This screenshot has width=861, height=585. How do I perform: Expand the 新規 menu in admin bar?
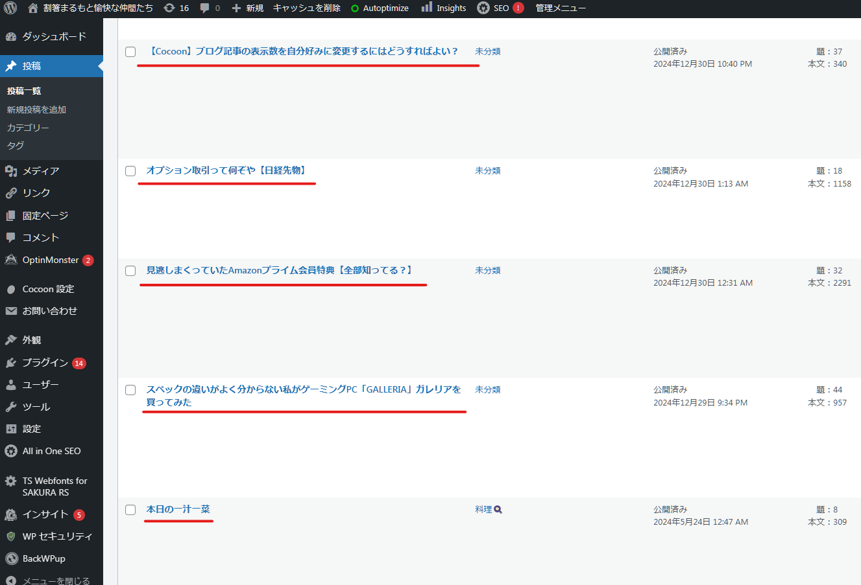(247, 8)
